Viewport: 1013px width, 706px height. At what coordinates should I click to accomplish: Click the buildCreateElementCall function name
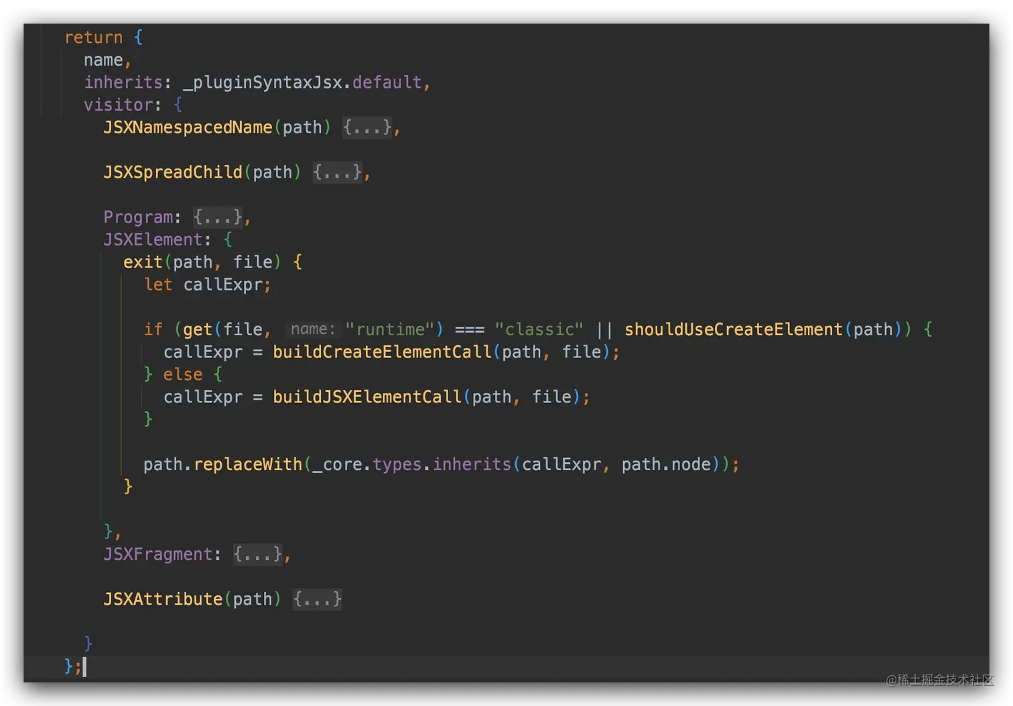382,351
